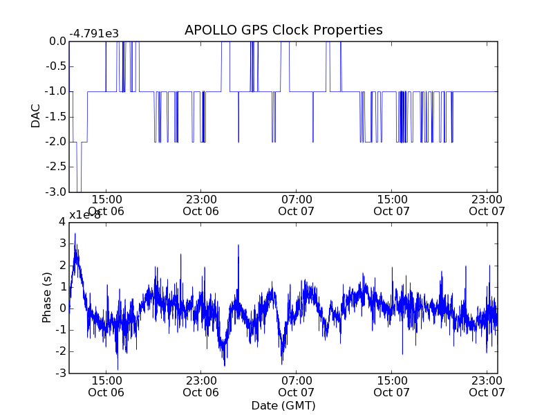Click the "-3.0" tick label on the DAC axis
553x415 pixels.
coord(56,192)
